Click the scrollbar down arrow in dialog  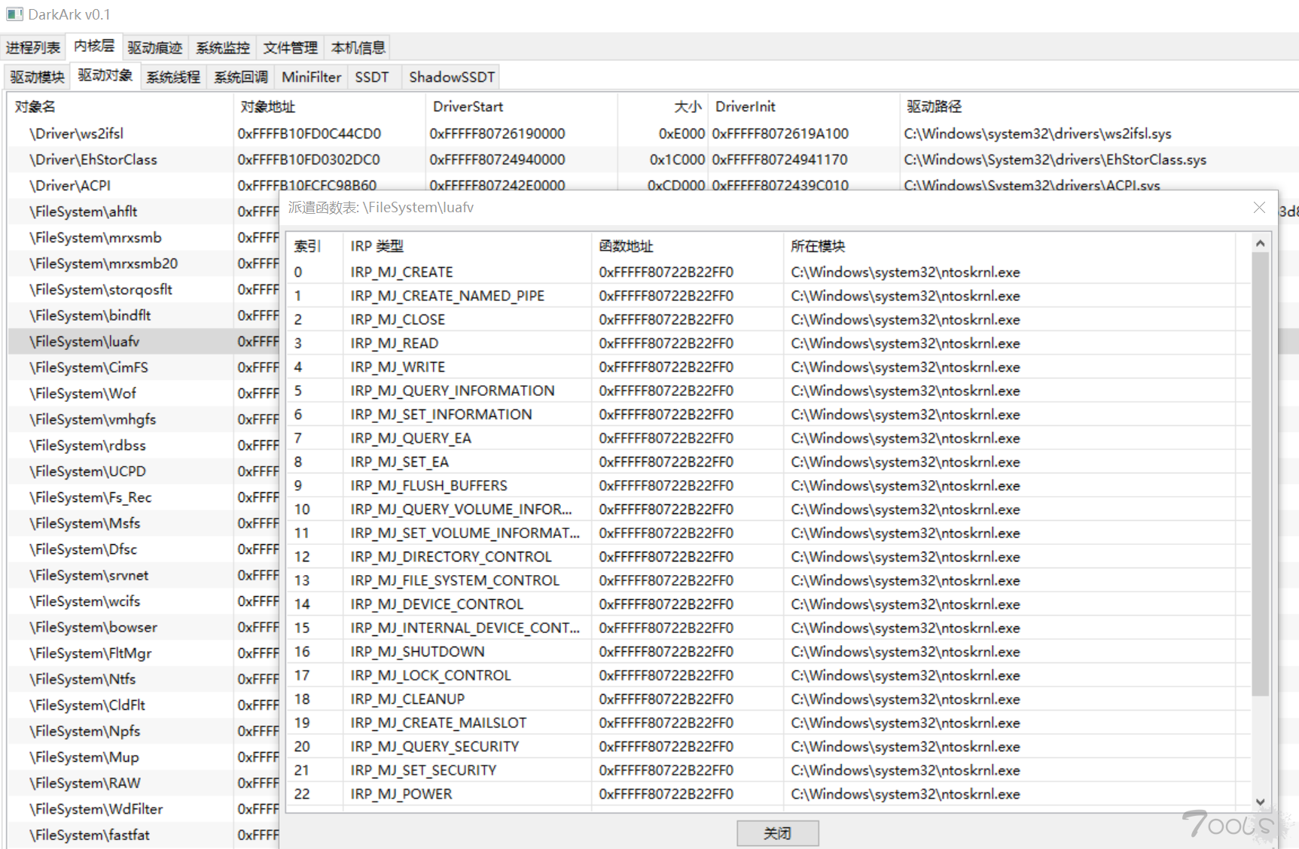(1260, 802)
